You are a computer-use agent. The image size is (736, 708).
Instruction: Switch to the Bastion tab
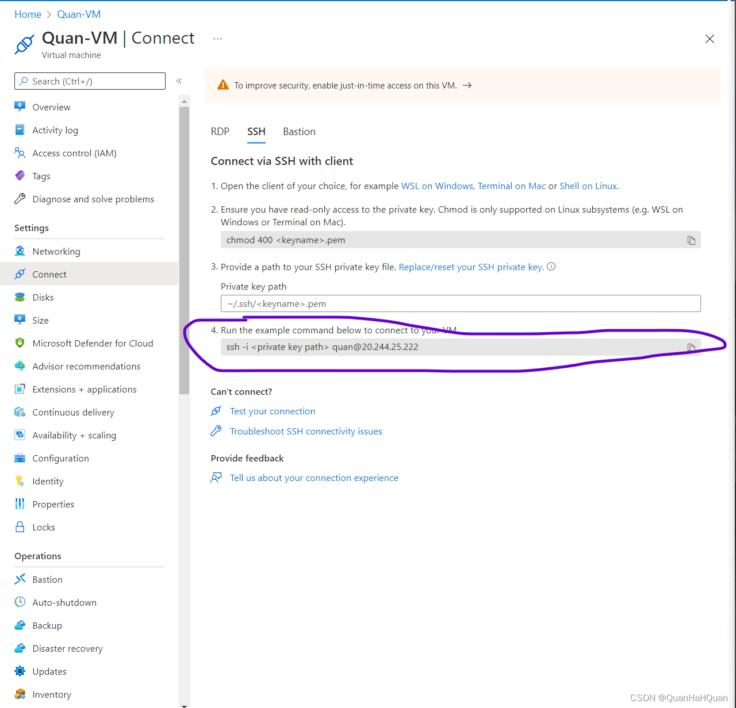click(x=299, y=132)
